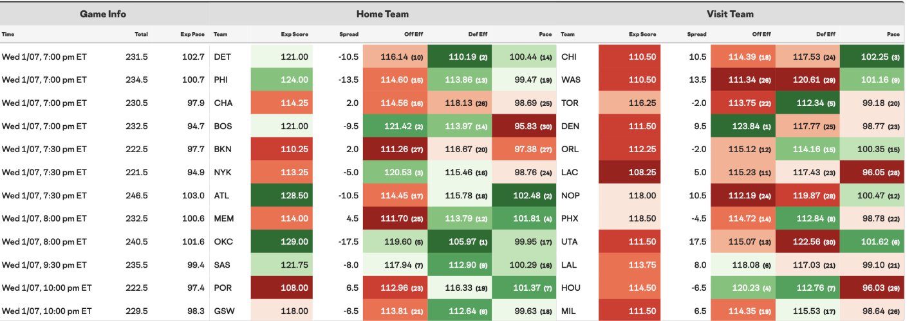This screenshot has height=321, width=914.
Task: Select visit team LAL cell
Action: [x=569, y=265]
